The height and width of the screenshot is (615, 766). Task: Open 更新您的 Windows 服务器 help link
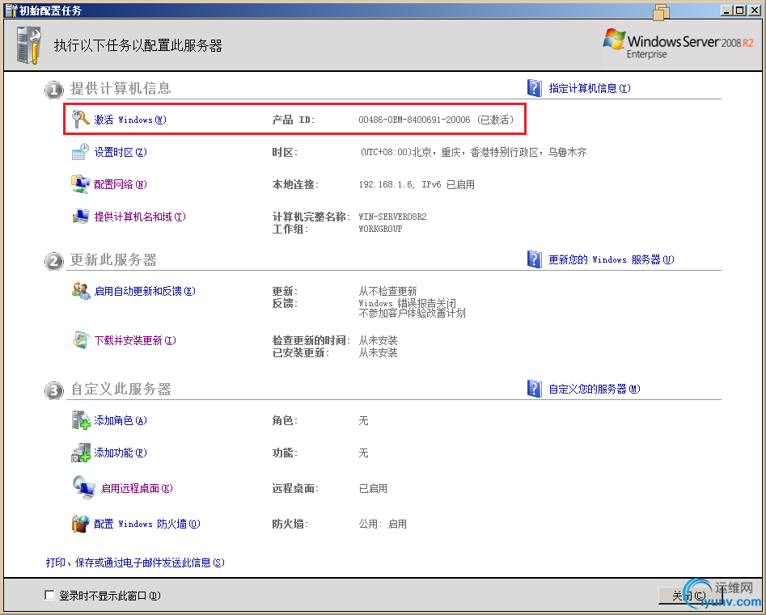point(612,259)
